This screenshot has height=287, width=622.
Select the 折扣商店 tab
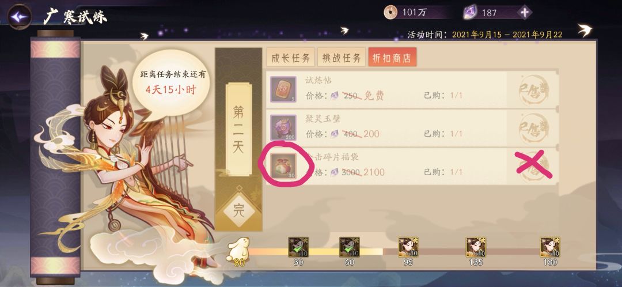tap(392, 58)
